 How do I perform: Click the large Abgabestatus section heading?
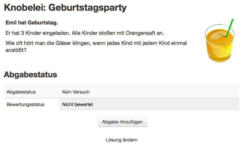(x=30, y=75)
